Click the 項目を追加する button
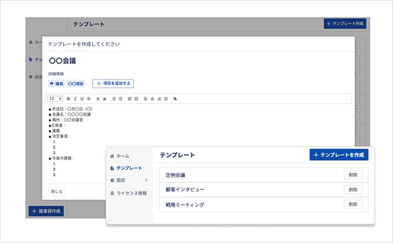The height and width of the screenshot is (243, 393). point(113,84)
